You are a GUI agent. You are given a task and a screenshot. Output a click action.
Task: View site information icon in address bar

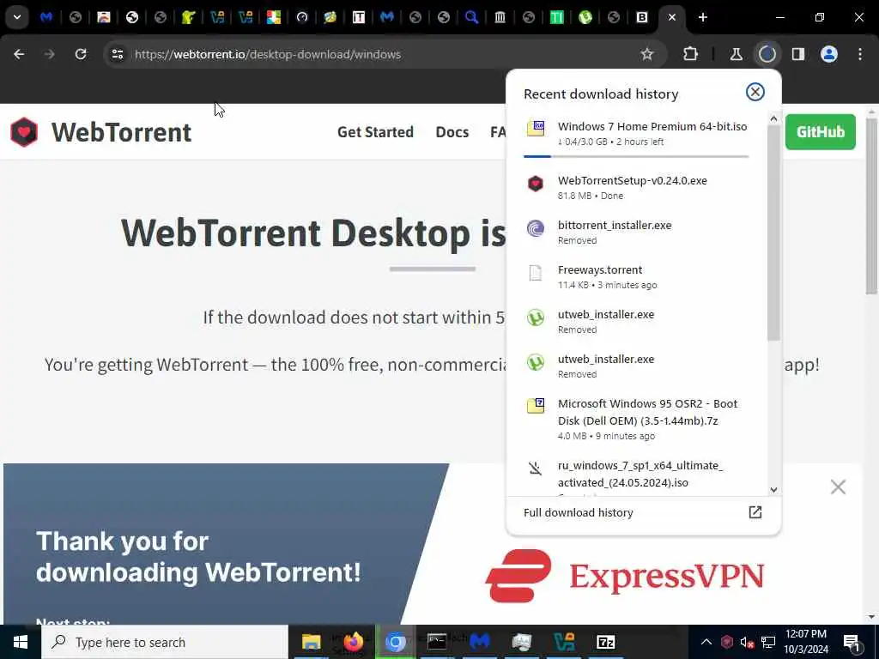pos(117,54)
